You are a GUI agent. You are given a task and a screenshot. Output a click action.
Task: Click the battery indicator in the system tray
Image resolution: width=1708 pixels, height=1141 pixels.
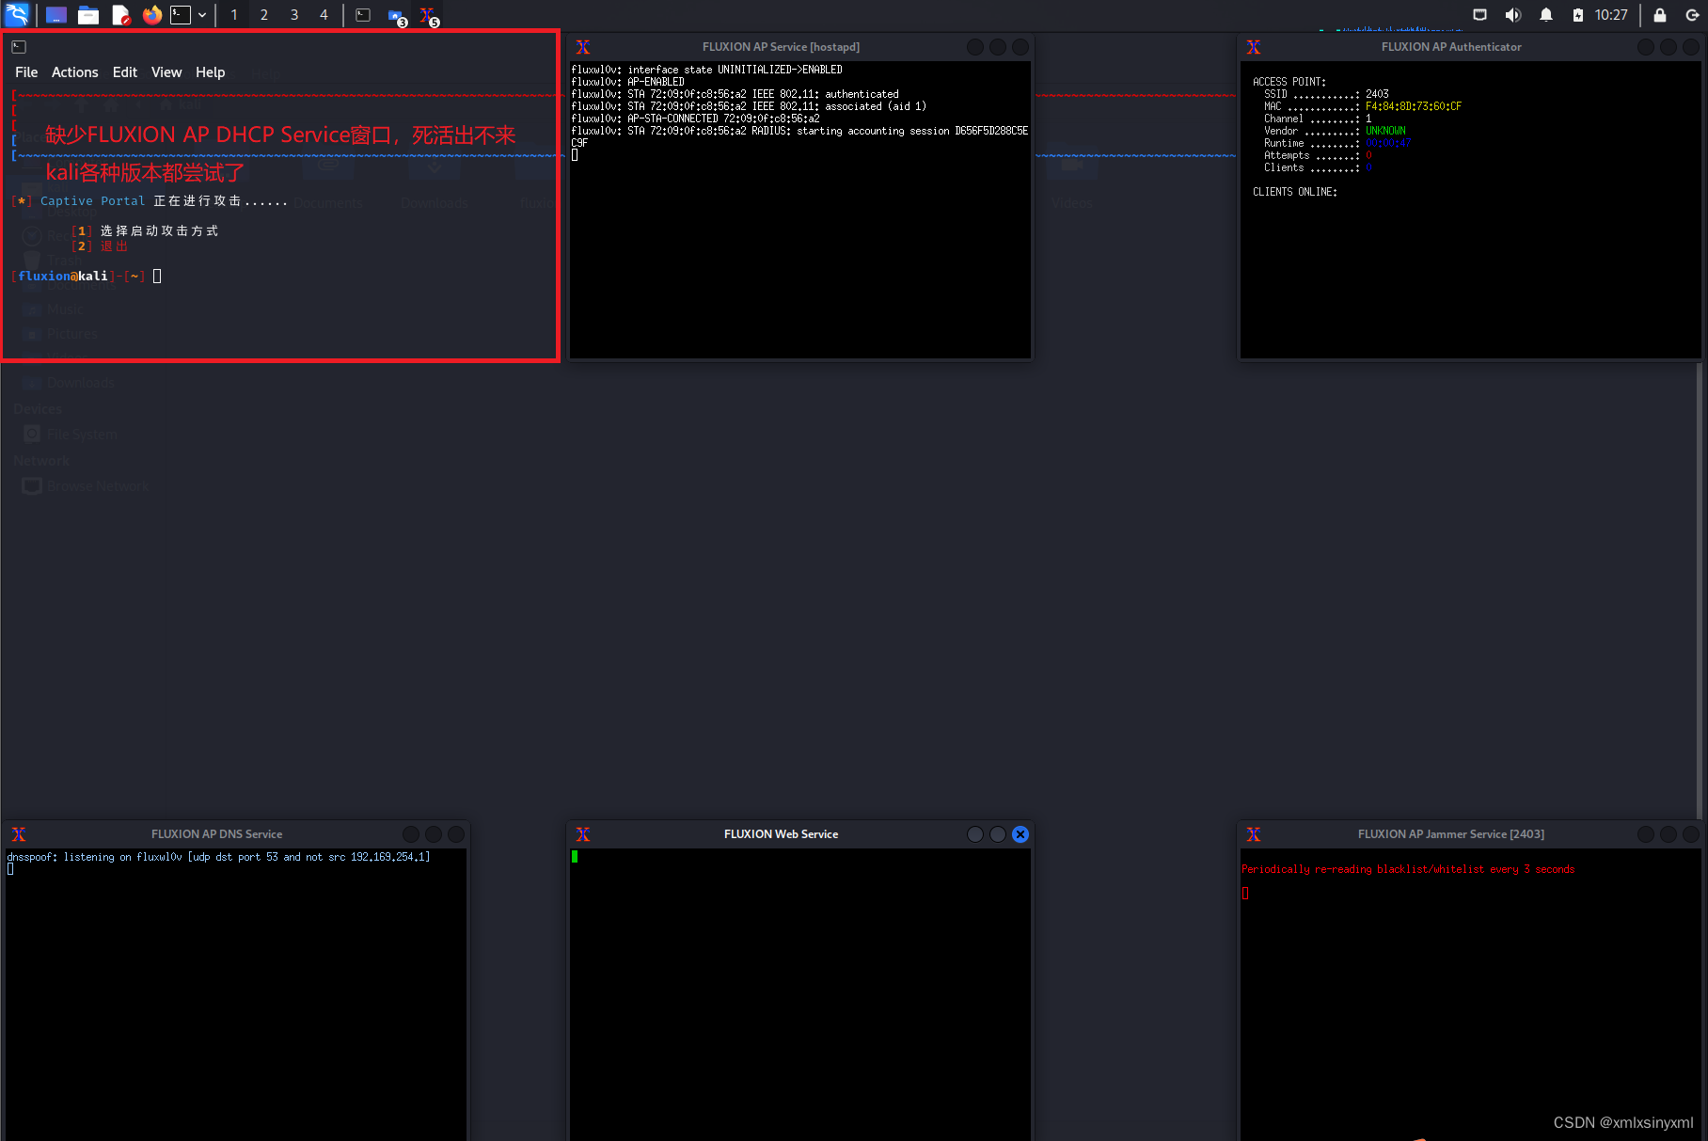pyautogui.click(x=1579, y=14)
